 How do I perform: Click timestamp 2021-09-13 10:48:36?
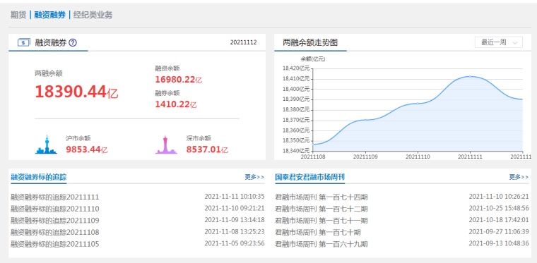coord(499,243)
